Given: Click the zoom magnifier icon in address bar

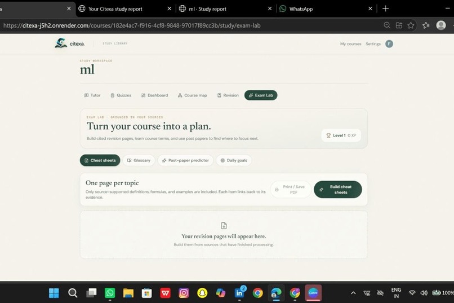Looking at the screenshot, I should (387, 25).
